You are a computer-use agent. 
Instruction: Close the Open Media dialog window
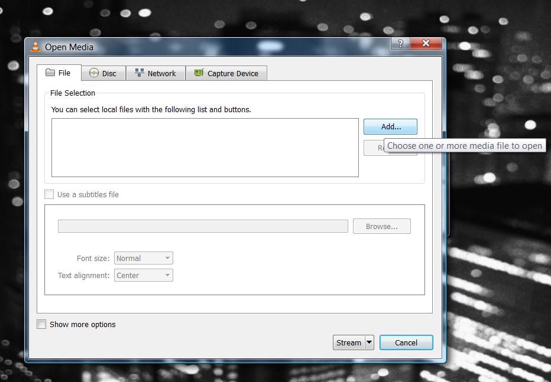(x=426, y=44)
